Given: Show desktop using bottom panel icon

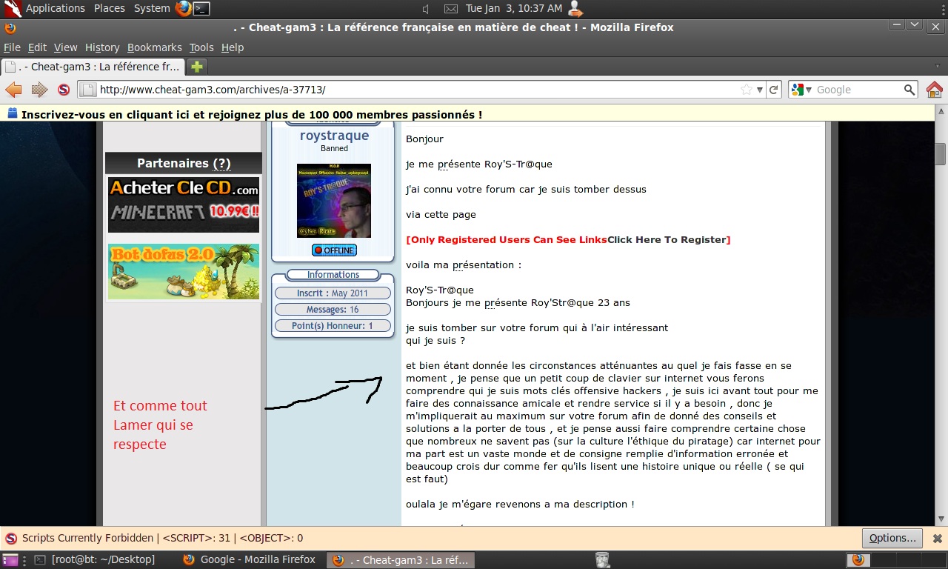Looking at the screenshot, I should coord(10,560).
